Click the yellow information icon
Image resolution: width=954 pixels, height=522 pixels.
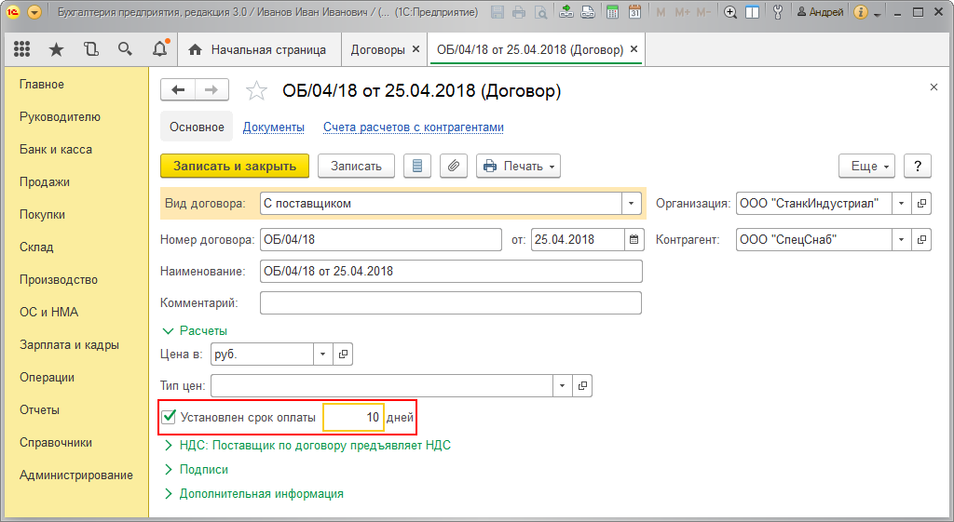(x=860, y=12)
